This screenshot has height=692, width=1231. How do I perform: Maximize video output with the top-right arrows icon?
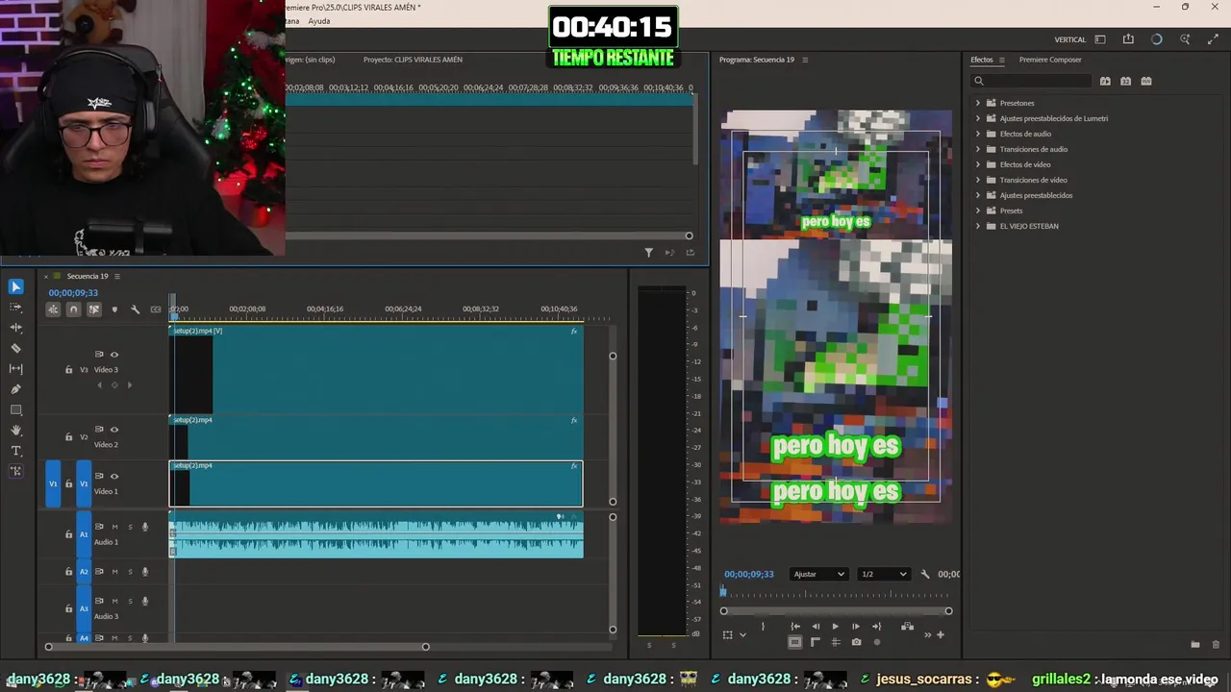coord(1213,39)
